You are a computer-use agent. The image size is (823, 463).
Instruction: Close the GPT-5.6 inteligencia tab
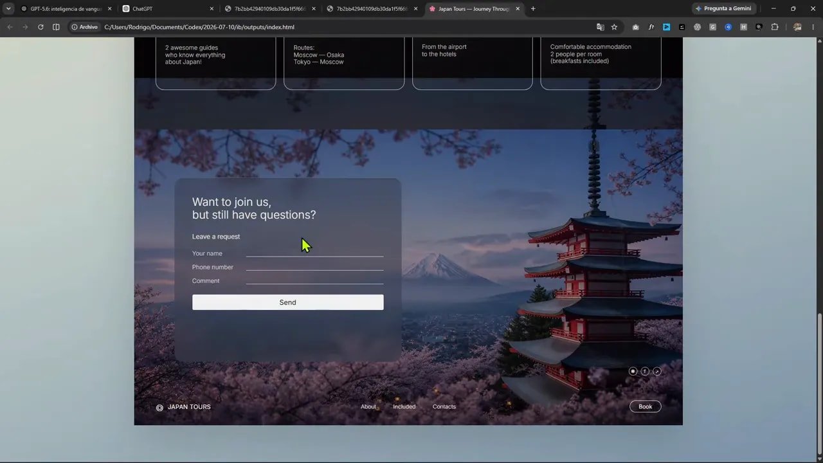pos(109,9)
